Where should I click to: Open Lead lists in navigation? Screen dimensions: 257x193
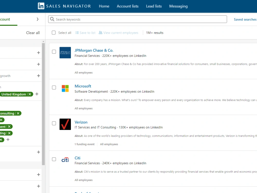[x=154, y=6]
